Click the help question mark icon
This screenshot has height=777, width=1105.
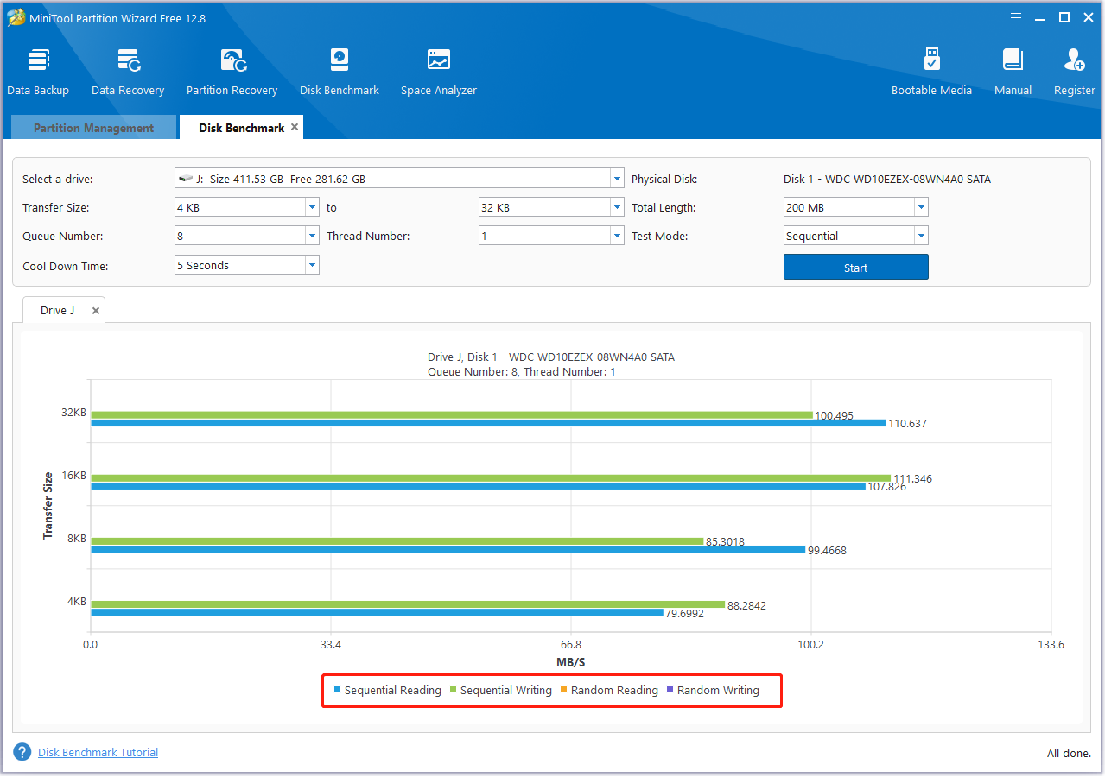coord(22,752)
